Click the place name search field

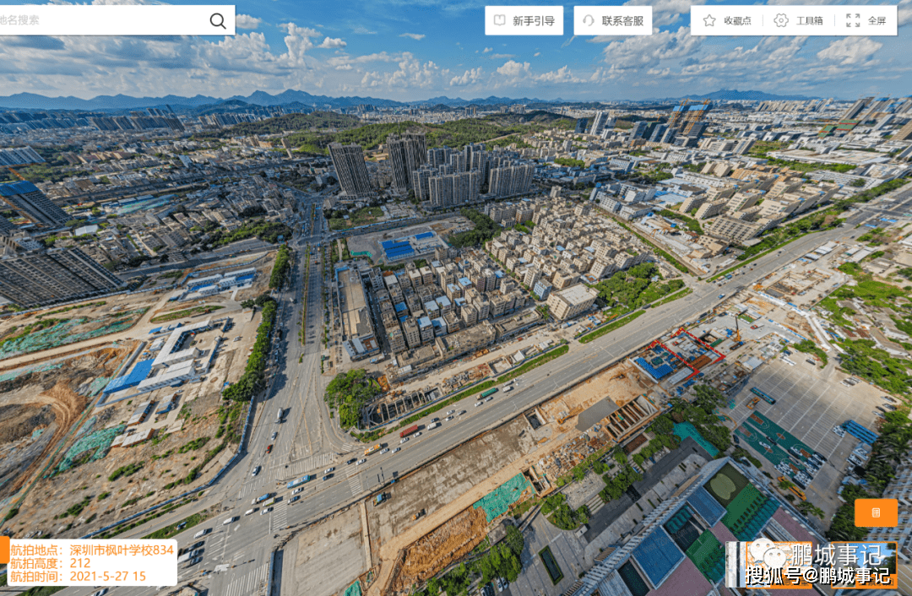pos(101,20)
